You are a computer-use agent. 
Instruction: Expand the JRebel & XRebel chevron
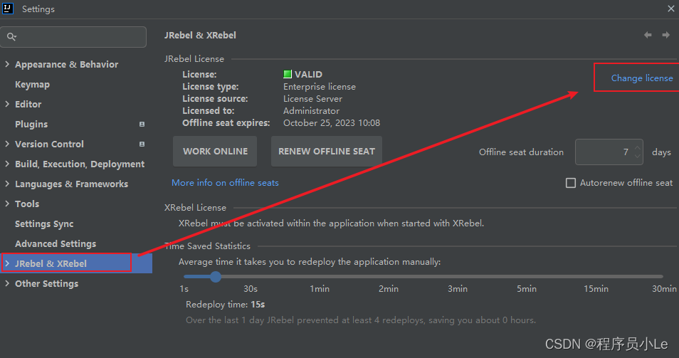[x=7, y=263]
